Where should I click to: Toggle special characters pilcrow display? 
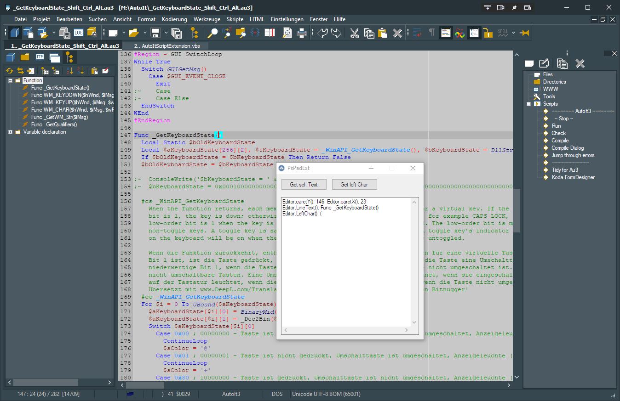pyautogui.click(x=431, y=33)
